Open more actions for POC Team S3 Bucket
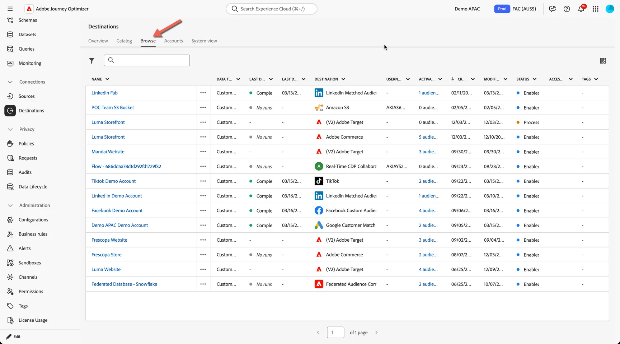Screen dimensions: 620x344 tap(203, 107)
